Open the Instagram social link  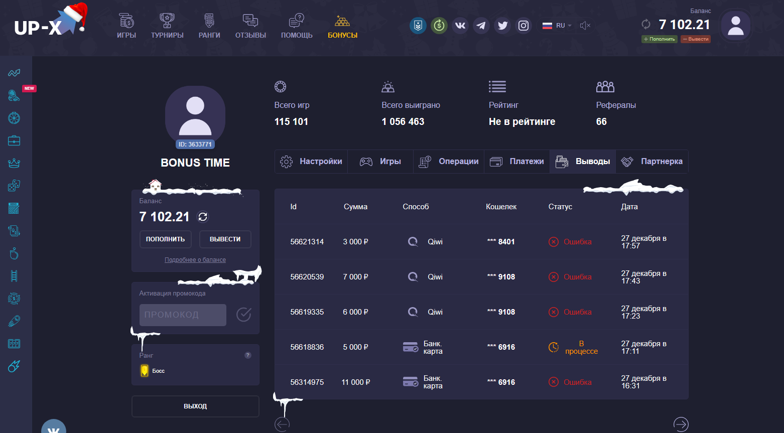pyautogui.click(x=524, y=25)
